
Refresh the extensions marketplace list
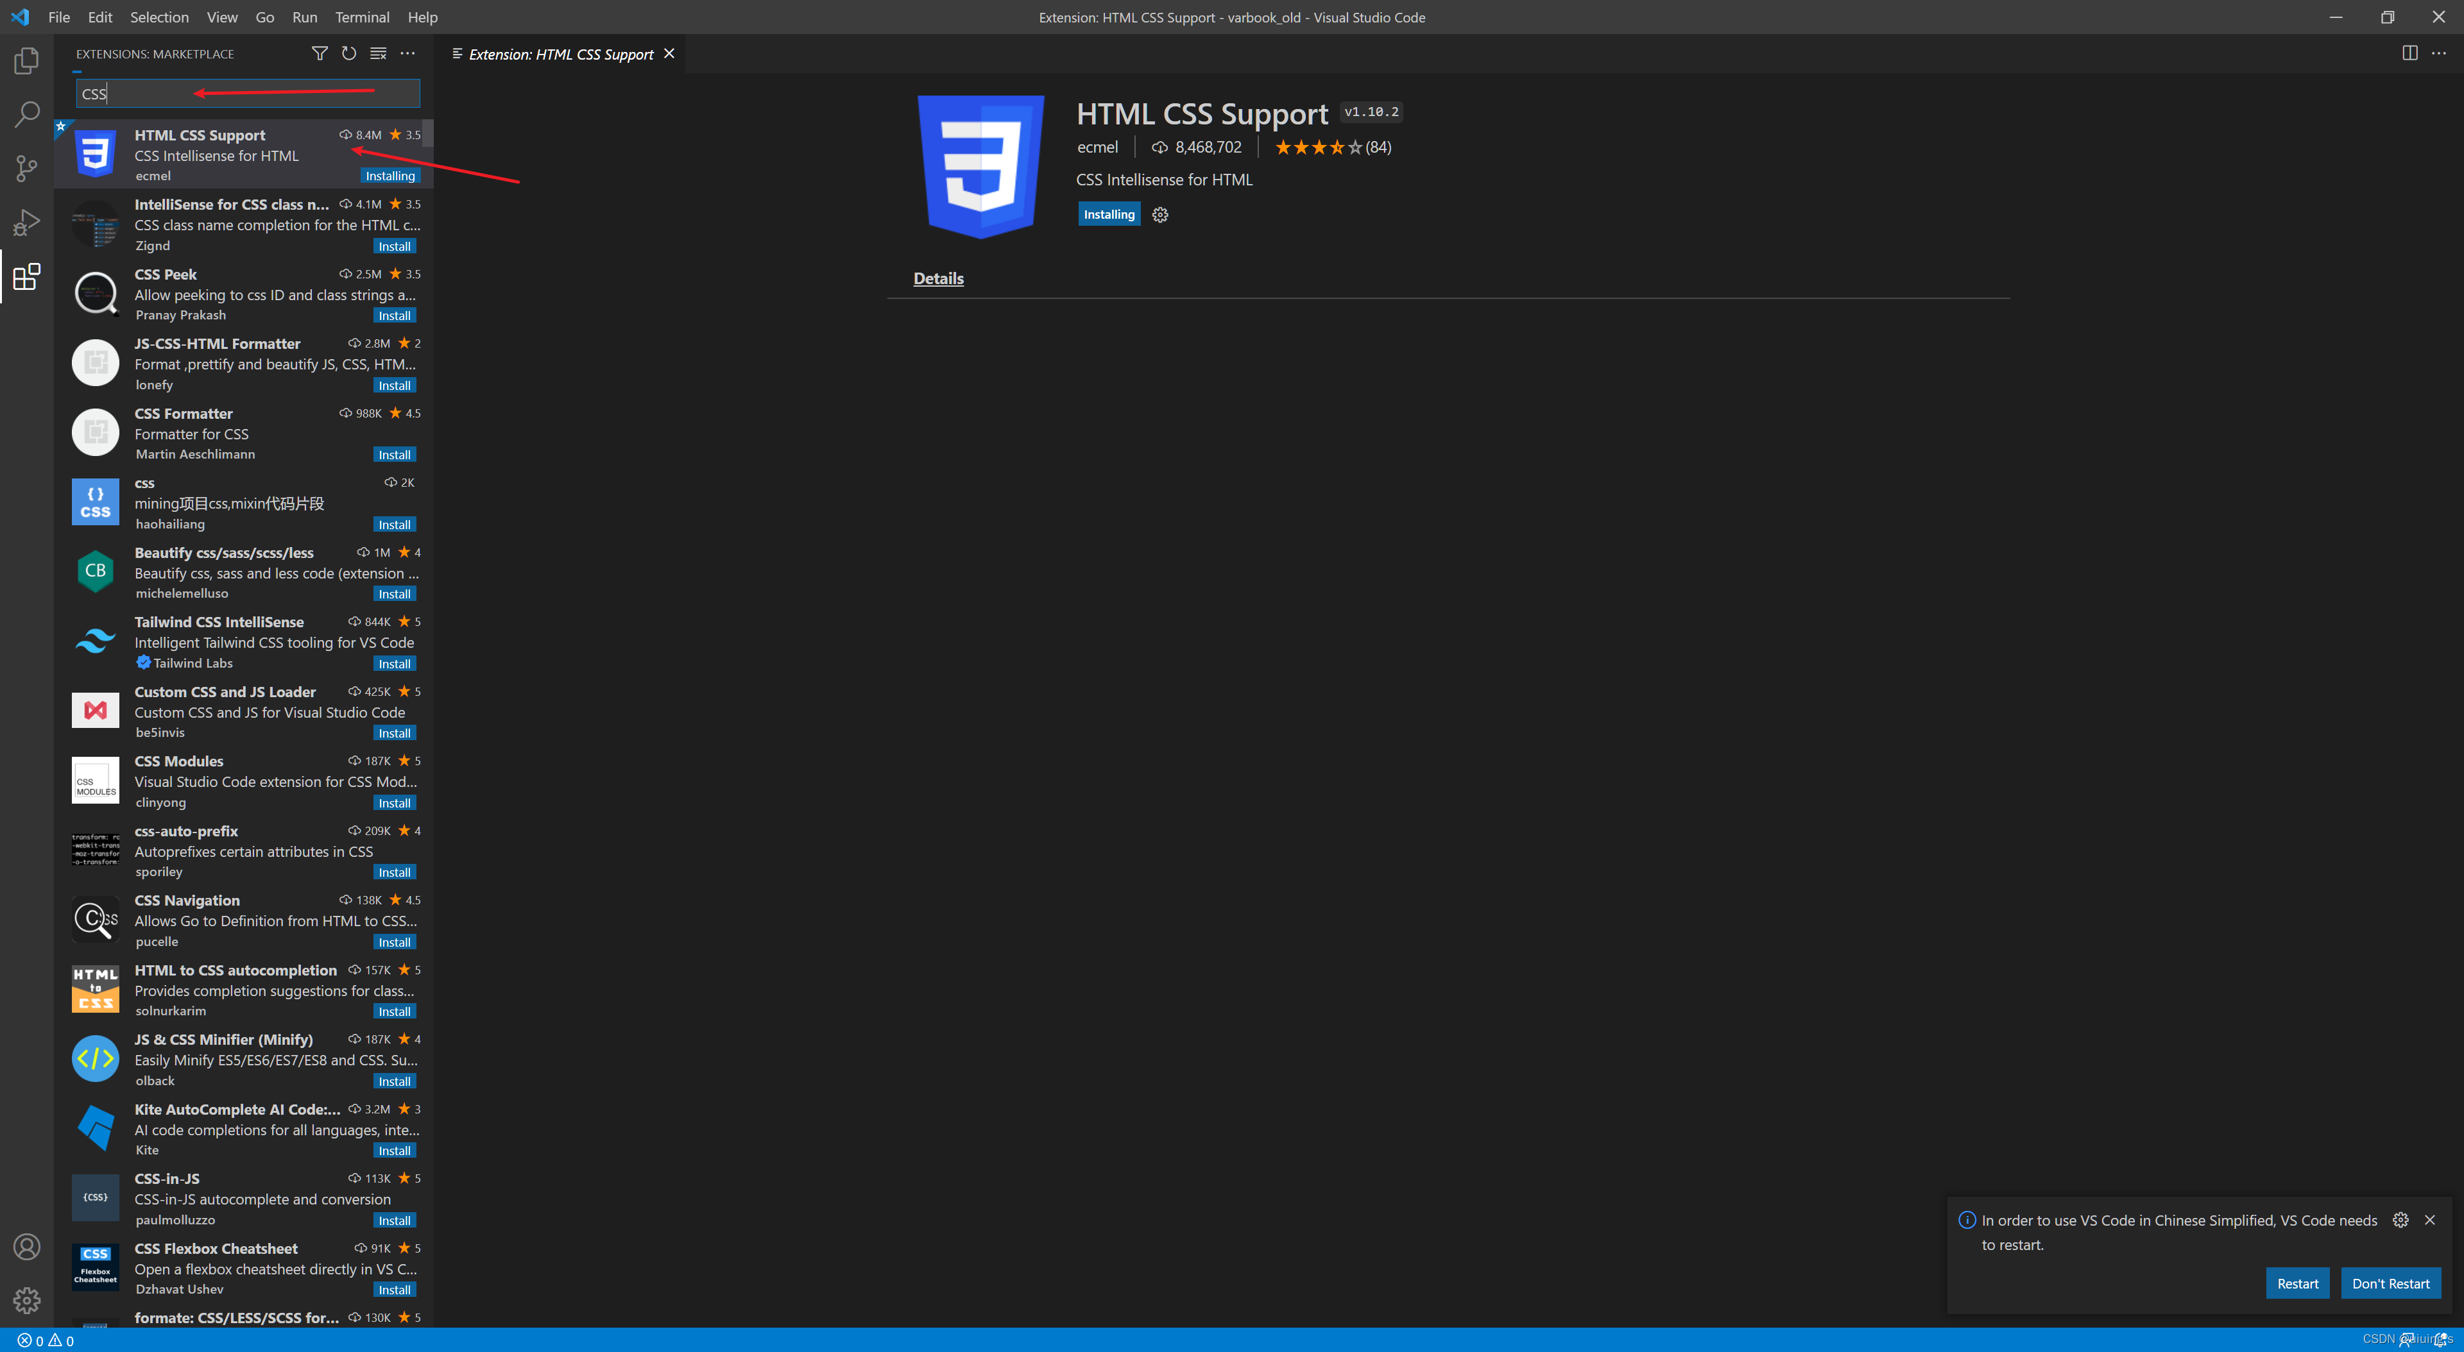[349, 53]
